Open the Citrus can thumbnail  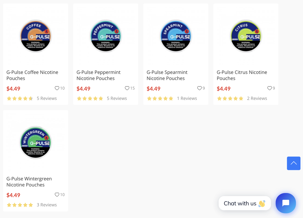click(246, 36)
